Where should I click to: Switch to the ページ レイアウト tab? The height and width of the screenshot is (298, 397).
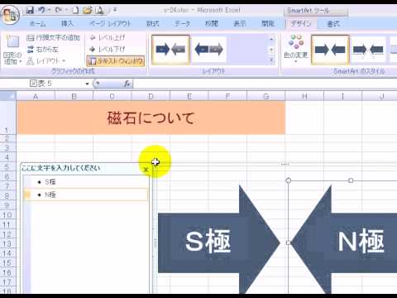110,24
